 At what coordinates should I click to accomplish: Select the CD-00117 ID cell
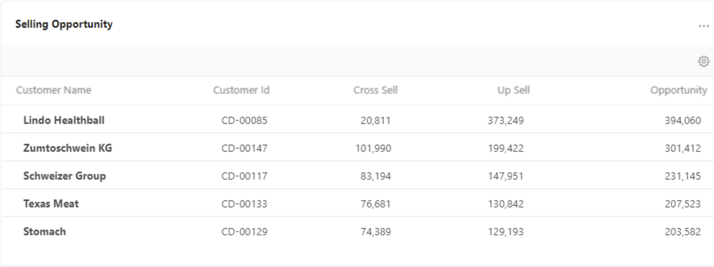(x=244, y=176)
